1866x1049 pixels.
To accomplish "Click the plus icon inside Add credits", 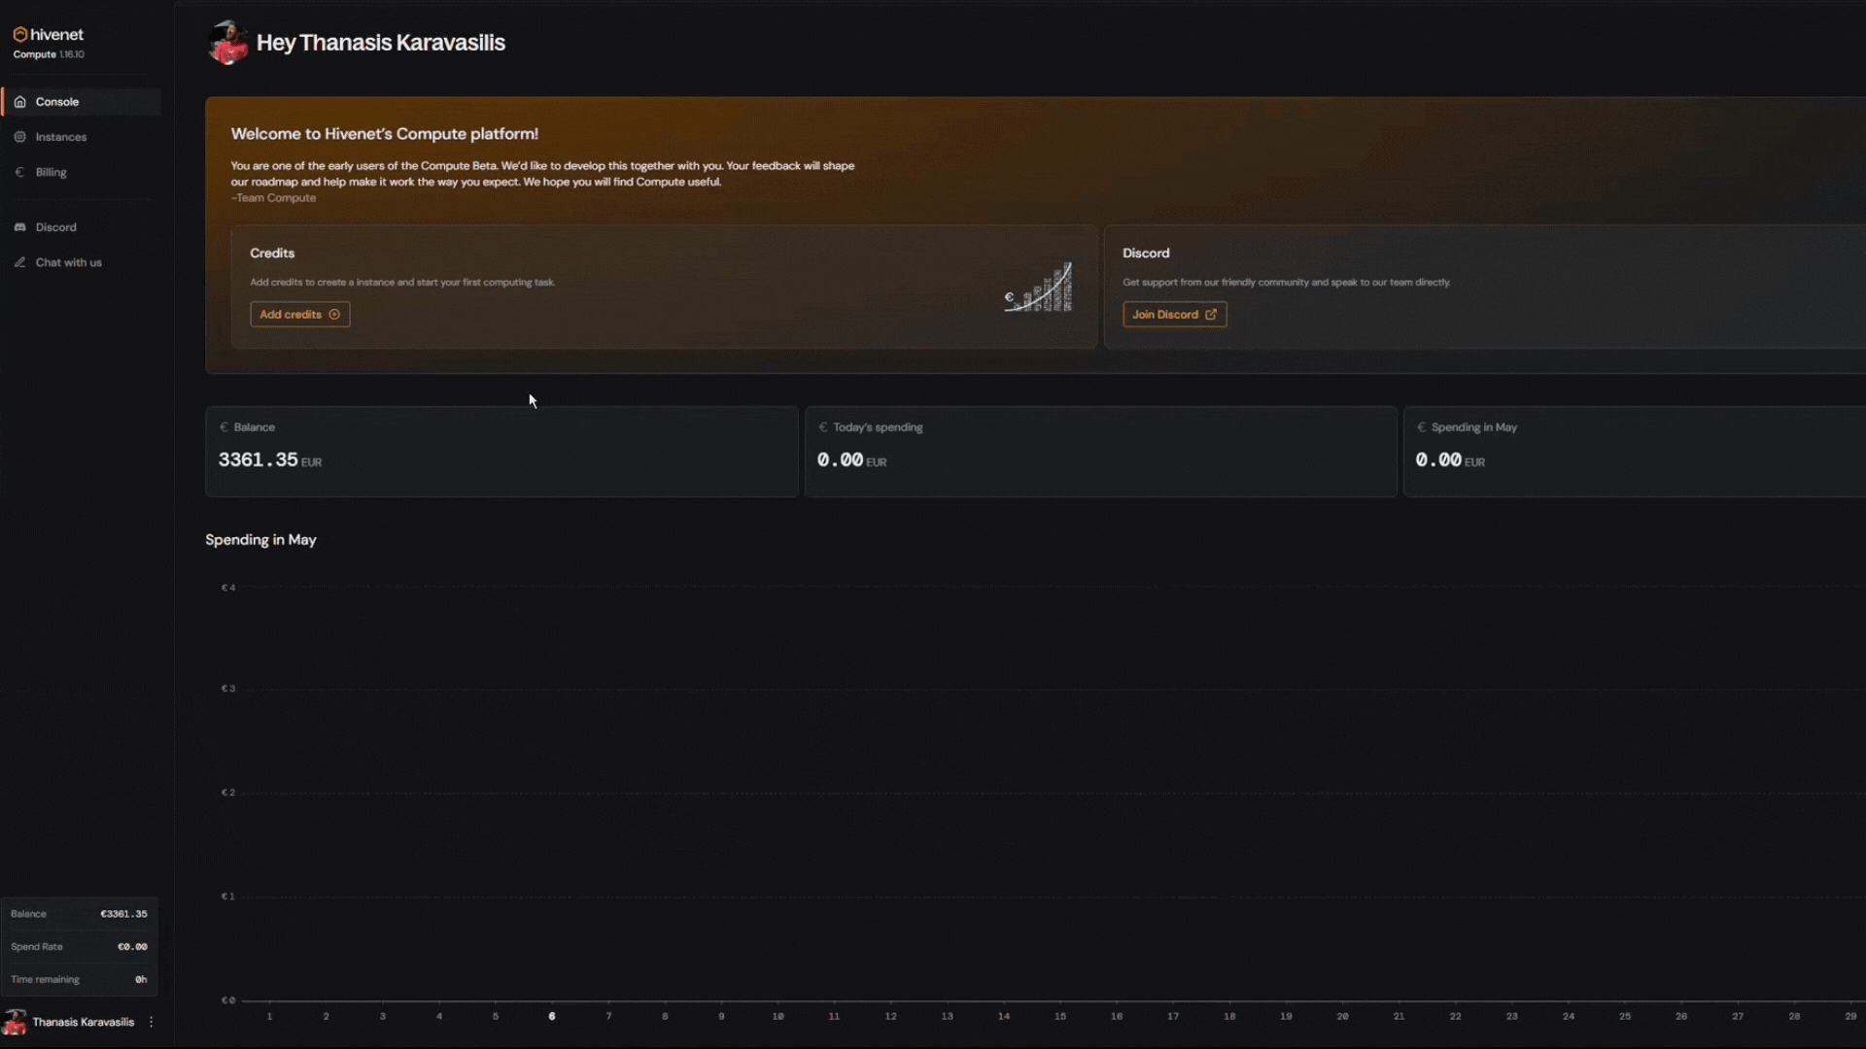I will (334, 315).
